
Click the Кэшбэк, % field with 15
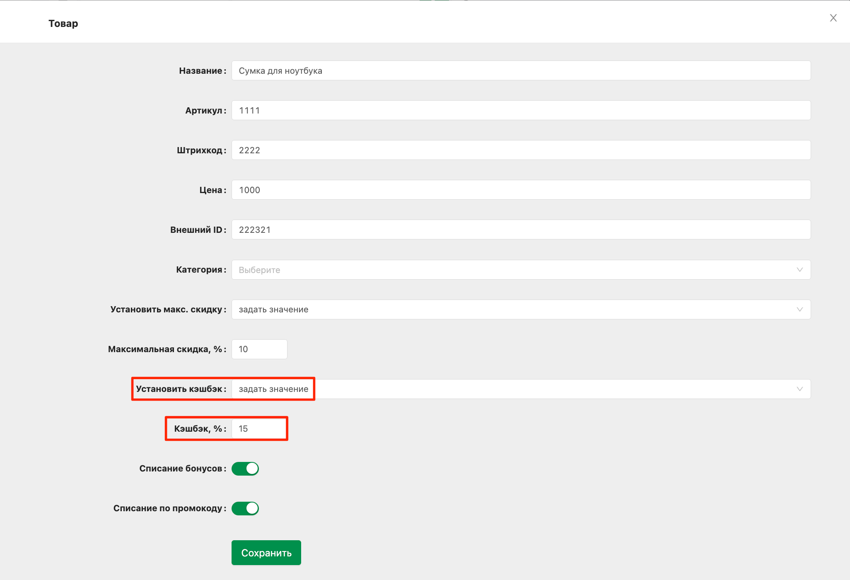(259, 429)
